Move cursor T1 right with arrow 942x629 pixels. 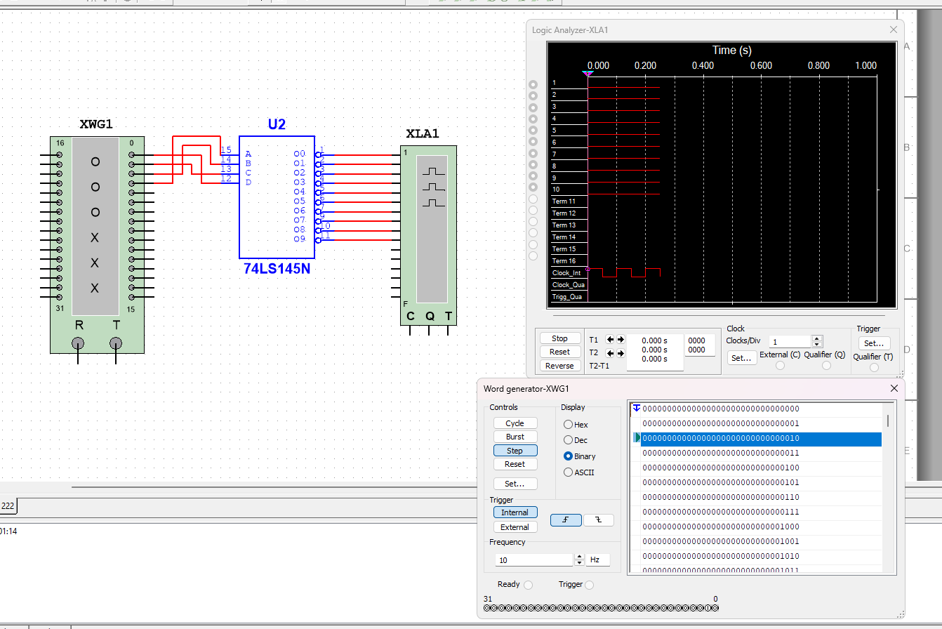pyautogui.click(x=621, y=340)
